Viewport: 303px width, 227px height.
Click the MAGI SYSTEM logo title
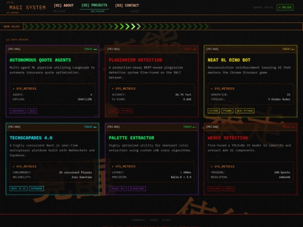pos(27,7)
